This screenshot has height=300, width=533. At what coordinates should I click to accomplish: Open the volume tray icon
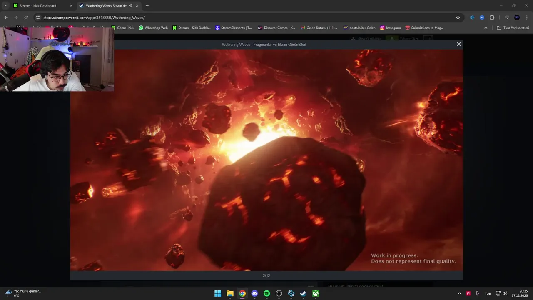[x=505, y=293]
